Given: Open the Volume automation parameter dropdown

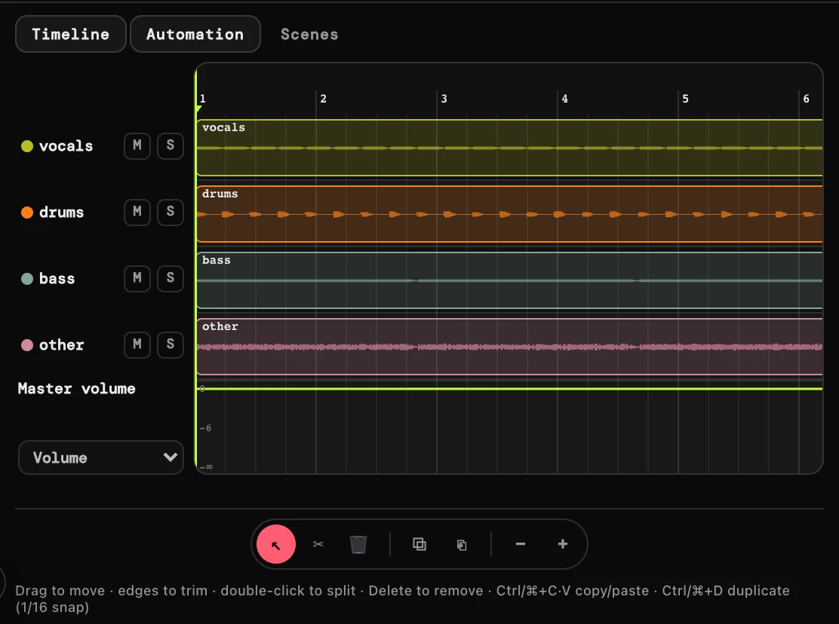Looking at the screenshot, I should (101, 457).
